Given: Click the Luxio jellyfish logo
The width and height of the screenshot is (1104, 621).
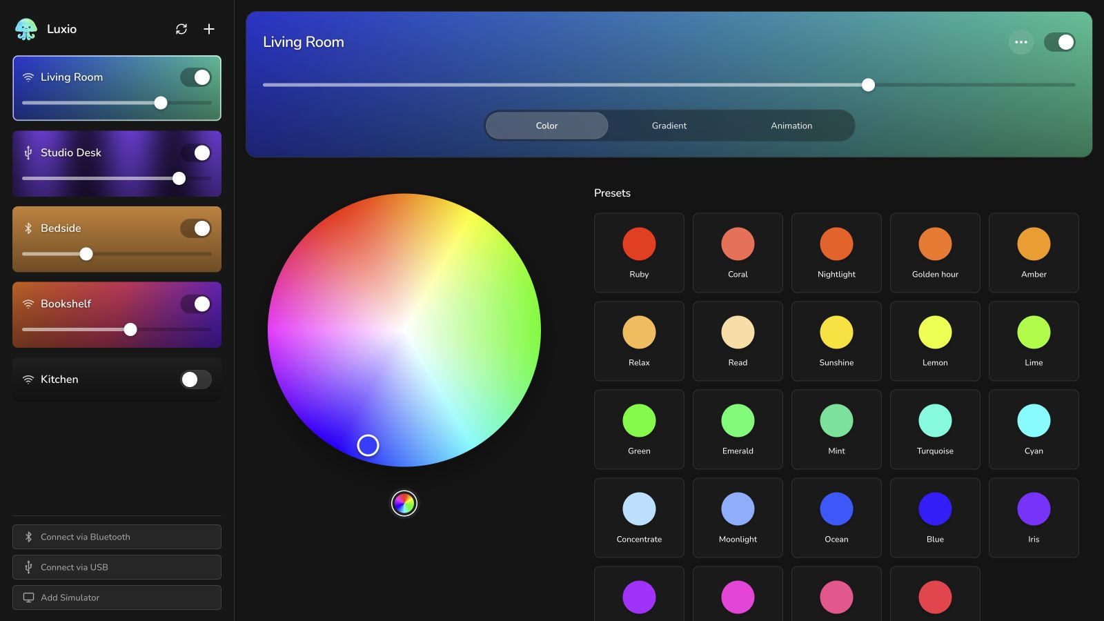Looking at the screenshot, I should pyautogui.click(x=26, y=29).
